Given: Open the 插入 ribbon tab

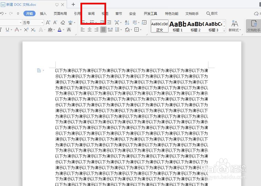Looking at the screenshot, I should click(x=43, y=13).
